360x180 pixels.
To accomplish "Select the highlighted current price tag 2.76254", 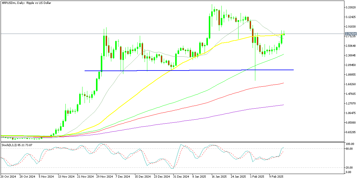I will pos(351,34).
